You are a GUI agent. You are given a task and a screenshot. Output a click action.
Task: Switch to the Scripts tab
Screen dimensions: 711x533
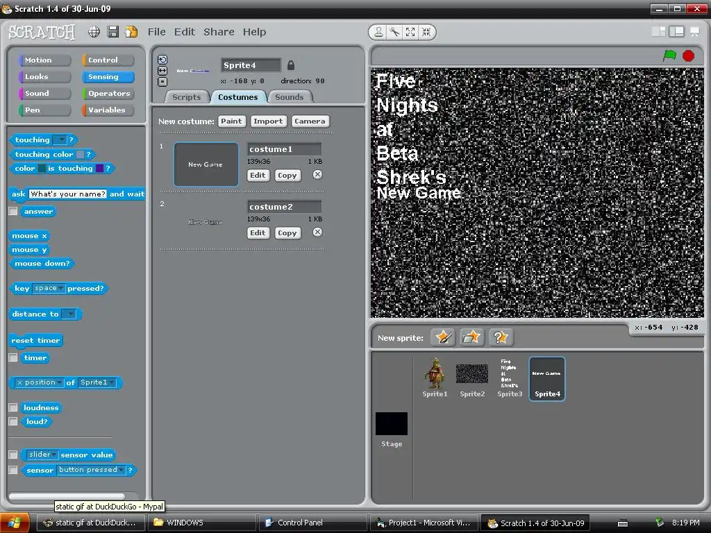[186, 97]
